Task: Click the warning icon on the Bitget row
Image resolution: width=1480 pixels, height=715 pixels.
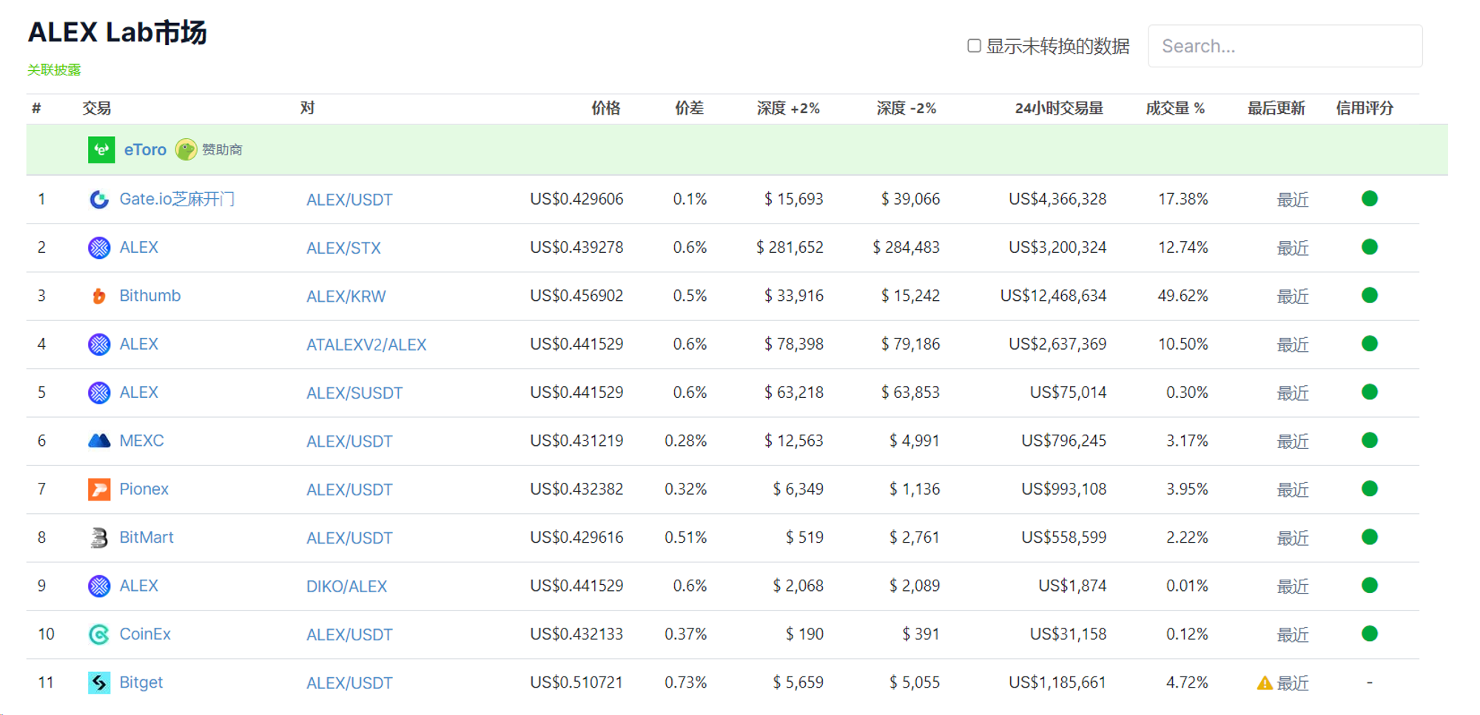Action: click(x=1265, y=682)
